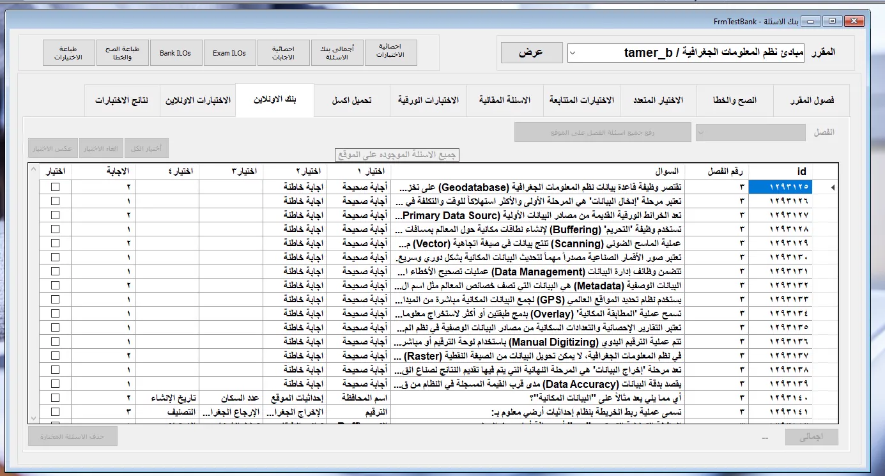Tick the Manual Digitizing question checkbox
Image resolution: width=885 pixels, height=476 pixels.
56,341
